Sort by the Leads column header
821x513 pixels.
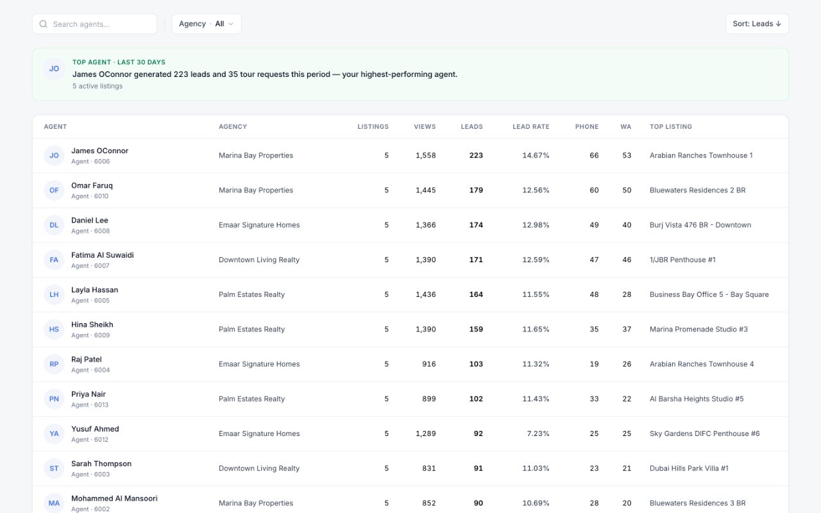pyautogui.click(x=472, y=127)
